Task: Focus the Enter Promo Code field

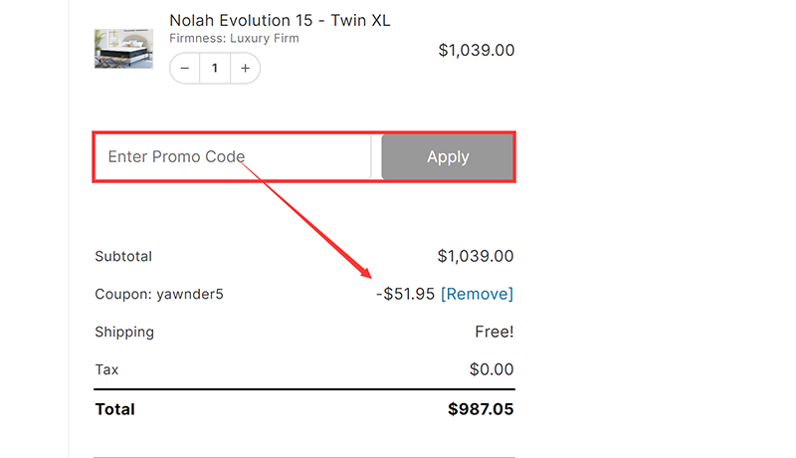Action: 234,156
